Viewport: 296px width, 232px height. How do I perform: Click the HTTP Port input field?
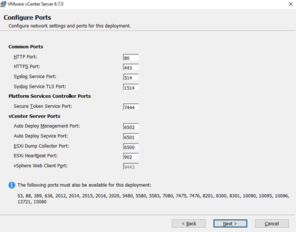pyautogui.click(x=131, y=57)
